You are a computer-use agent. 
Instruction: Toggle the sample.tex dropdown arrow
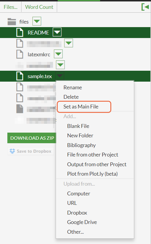[x=60, y=76]
